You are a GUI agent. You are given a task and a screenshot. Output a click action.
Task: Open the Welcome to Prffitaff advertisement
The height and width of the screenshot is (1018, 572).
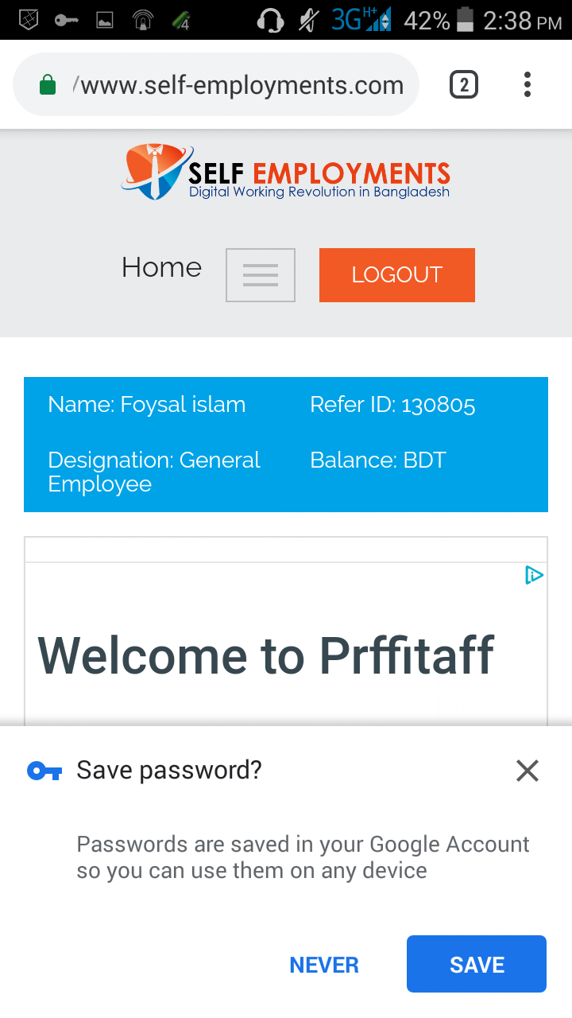coord(266,656)
